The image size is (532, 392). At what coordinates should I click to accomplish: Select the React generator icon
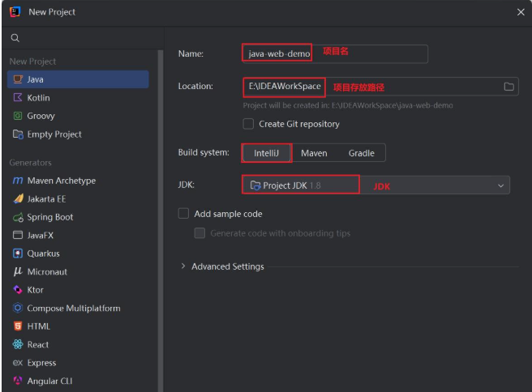[18, 344]
